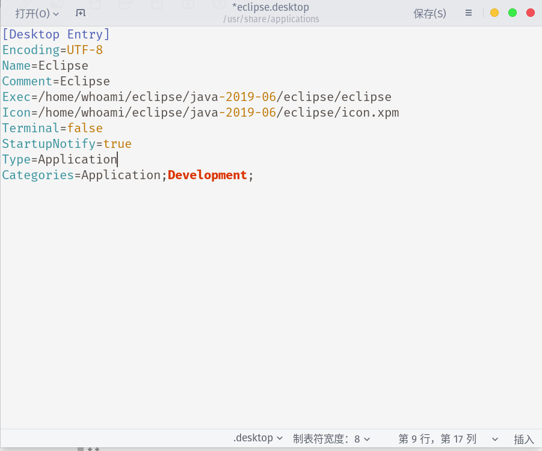Open the 打开(O) file dropdown
542x451 pixels.
point(37,13)
